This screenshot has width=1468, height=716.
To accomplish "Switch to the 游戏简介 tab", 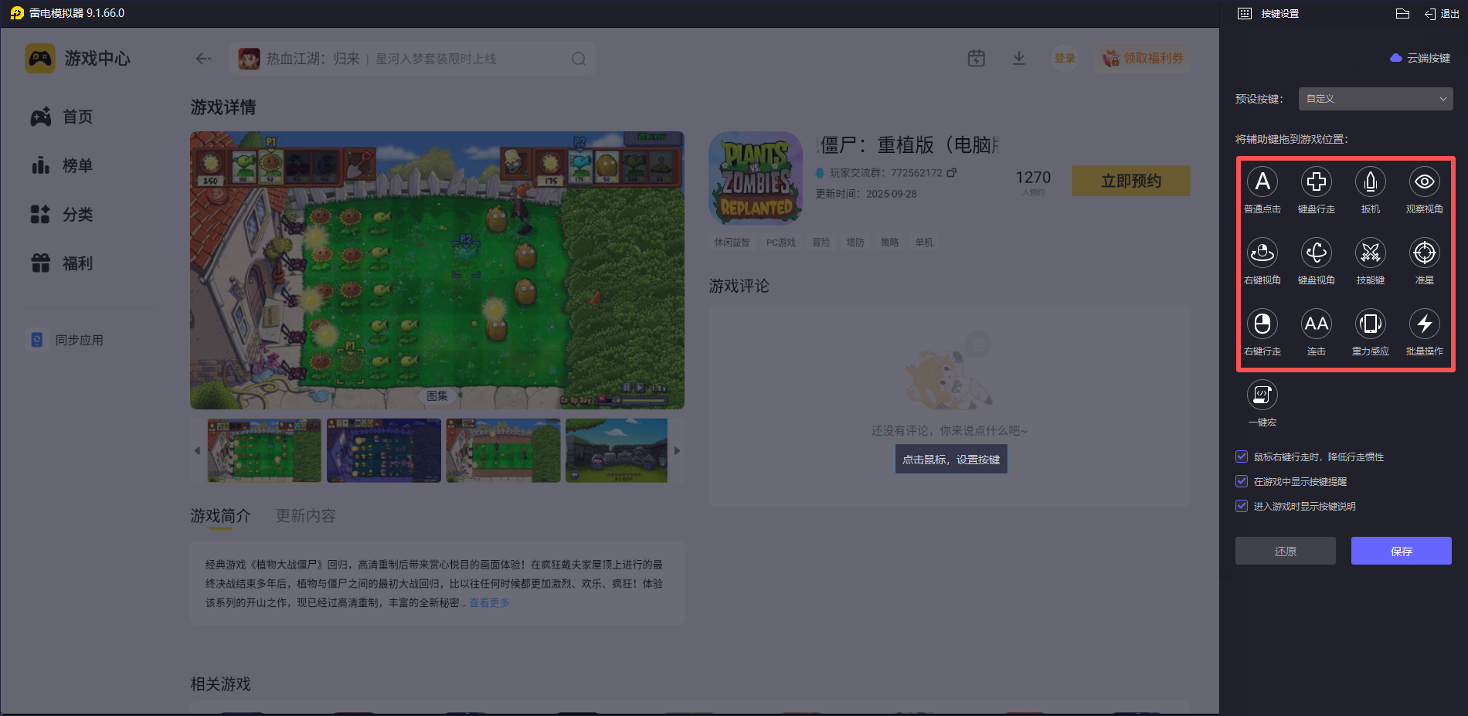I will (x=220, y=516).
